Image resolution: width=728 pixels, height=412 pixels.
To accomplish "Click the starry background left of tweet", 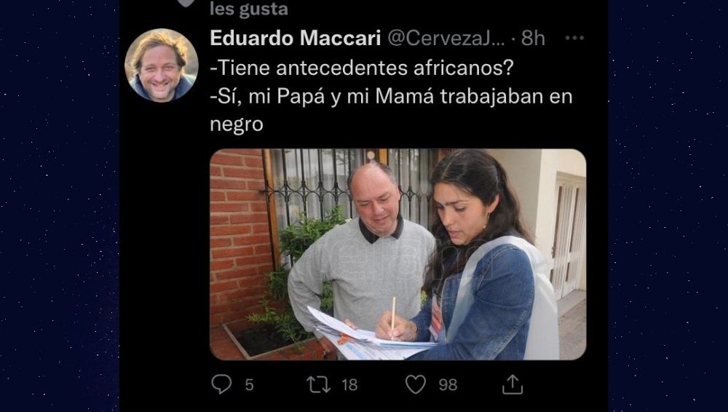I will 60,206.
